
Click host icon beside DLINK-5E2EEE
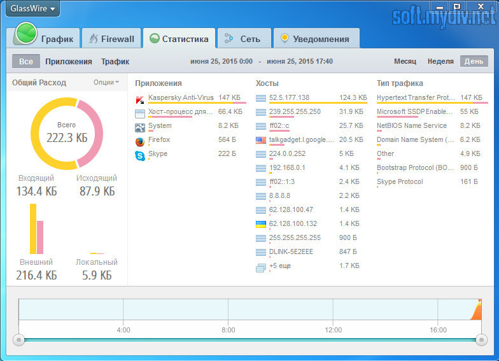click(x=261, y=252)
